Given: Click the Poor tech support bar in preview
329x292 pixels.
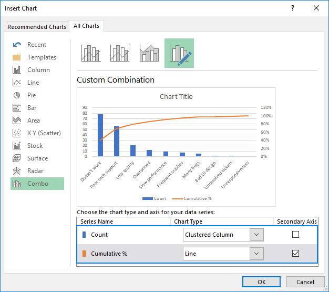Looking at the screenshot, I should point(117,141).
